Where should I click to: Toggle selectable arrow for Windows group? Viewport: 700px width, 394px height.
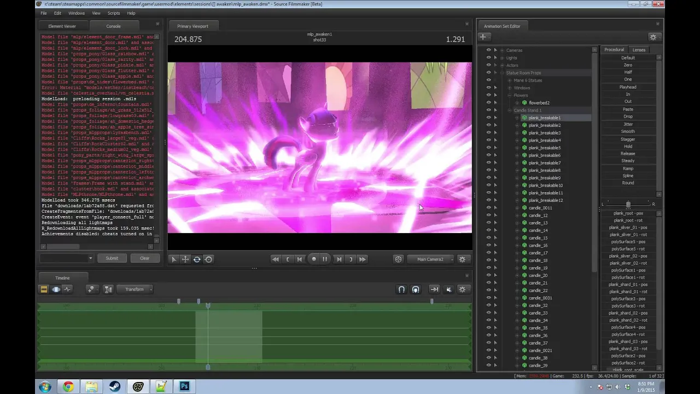[x=495, y=88]
